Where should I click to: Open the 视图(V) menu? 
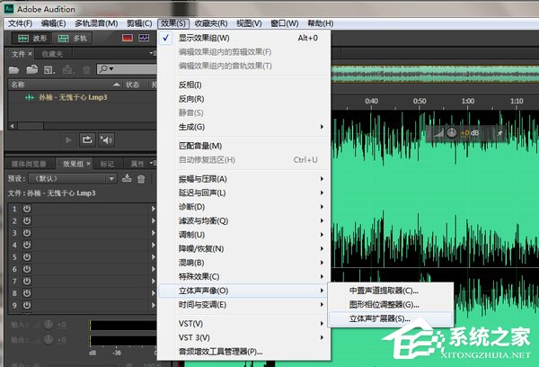pyautogui.click(x=249, y=23)
